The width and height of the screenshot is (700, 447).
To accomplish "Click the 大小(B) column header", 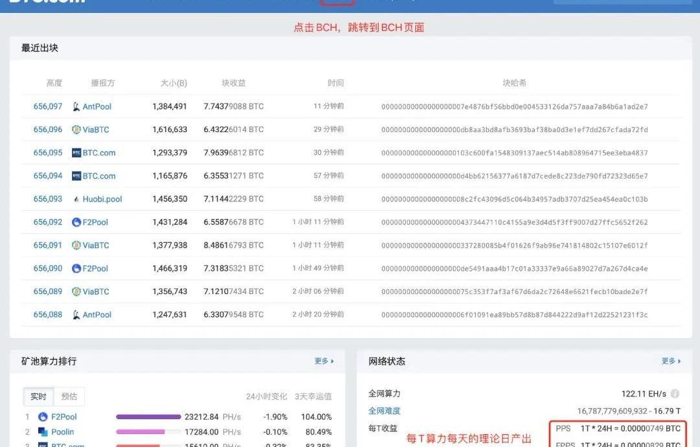I will click(174, 83).
